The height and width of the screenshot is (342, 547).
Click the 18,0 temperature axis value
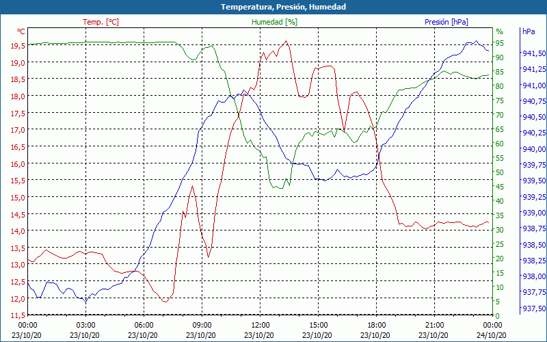pyautogui.click(x=18, y=96)
